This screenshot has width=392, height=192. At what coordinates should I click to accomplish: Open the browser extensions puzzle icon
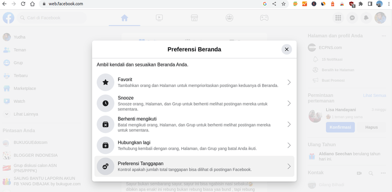point(361,4)
